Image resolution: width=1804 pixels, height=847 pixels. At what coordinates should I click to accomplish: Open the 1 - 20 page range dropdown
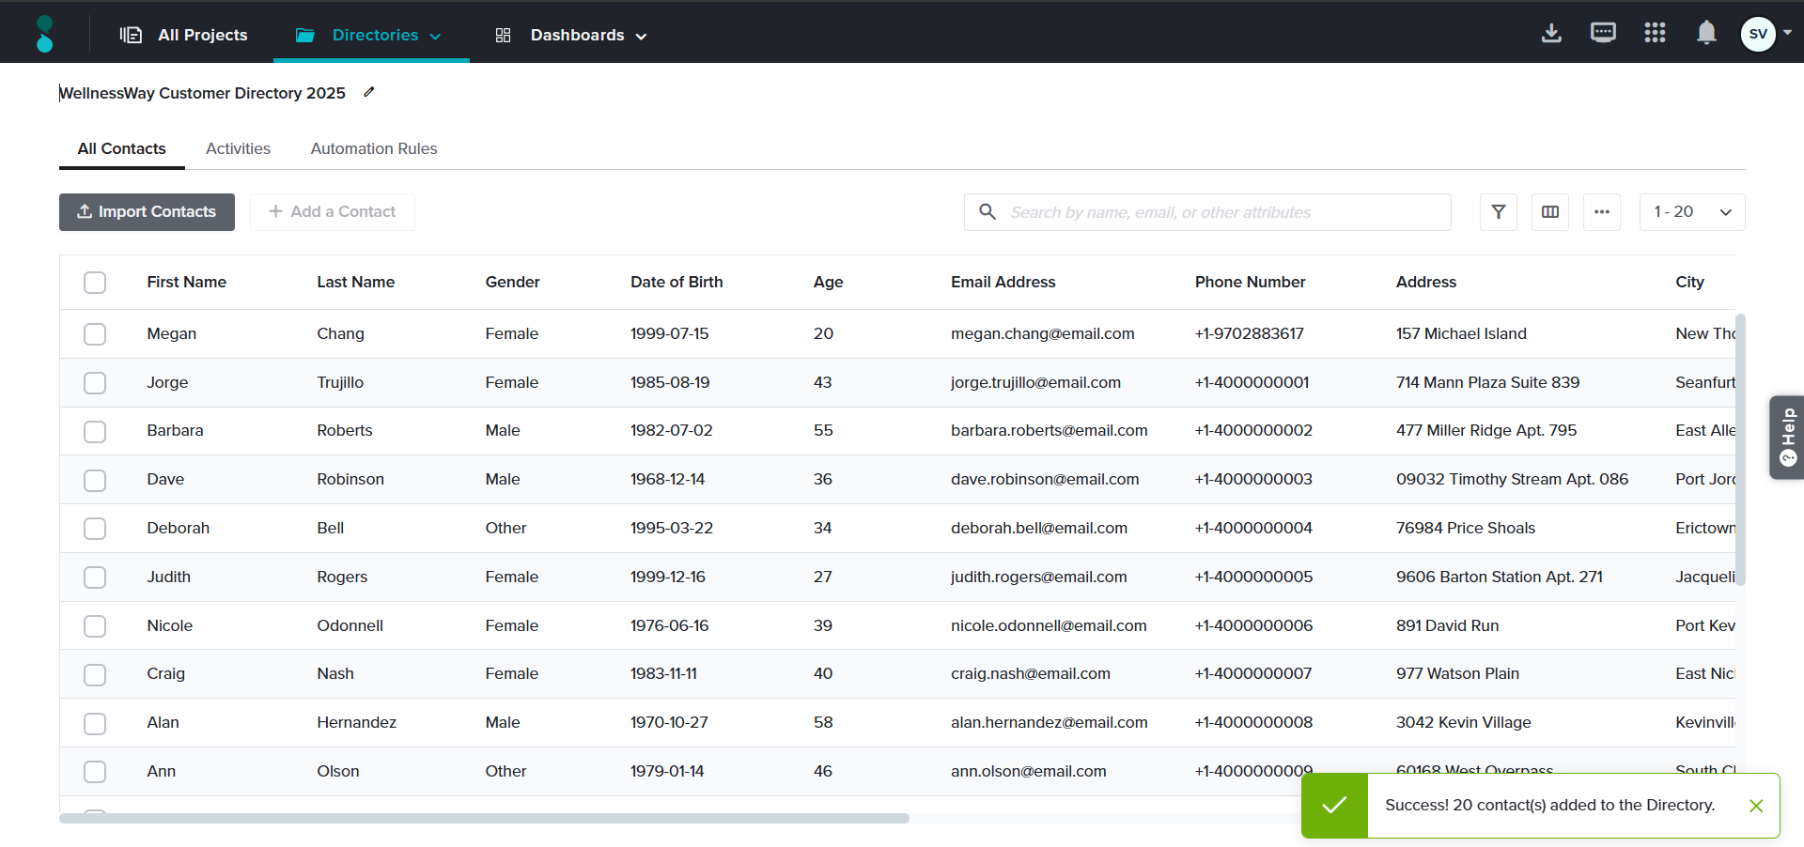[1691, 212]
